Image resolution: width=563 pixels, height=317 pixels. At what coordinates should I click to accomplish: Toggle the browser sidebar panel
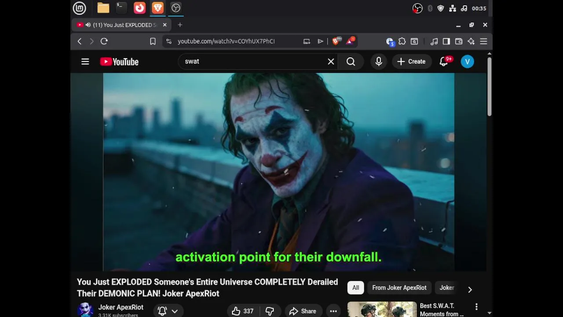446,41
